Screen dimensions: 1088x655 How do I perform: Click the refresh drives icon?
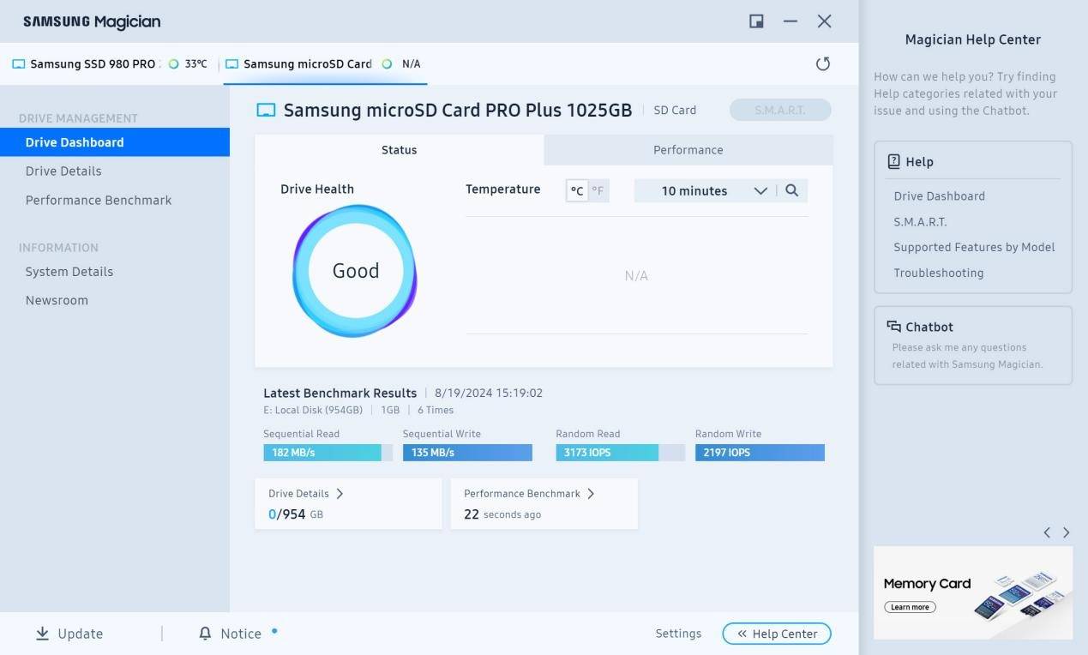(x=823, y=64)
